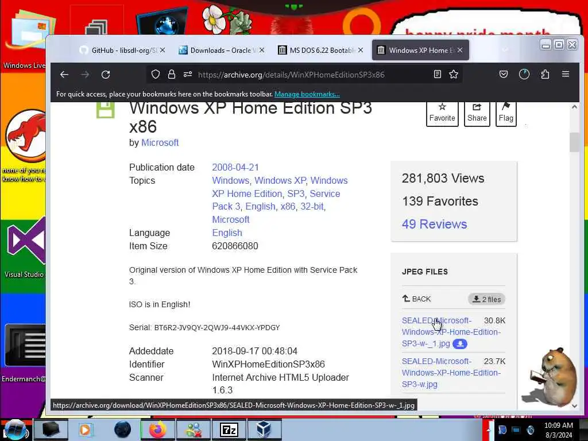
Task: Open the Pocket save icon
Action: click(x=504, y=74)
